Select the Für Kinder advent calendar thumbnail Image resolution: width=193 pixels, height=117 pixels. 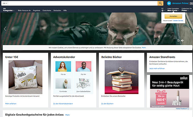[63, 83]
